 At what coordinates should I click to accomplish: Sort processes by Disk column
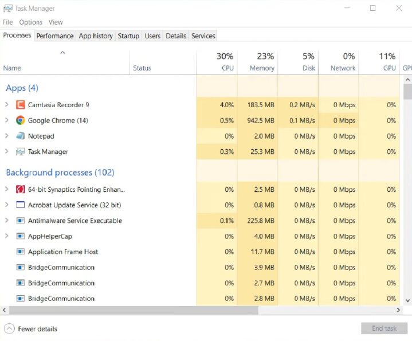coord(298,62)
